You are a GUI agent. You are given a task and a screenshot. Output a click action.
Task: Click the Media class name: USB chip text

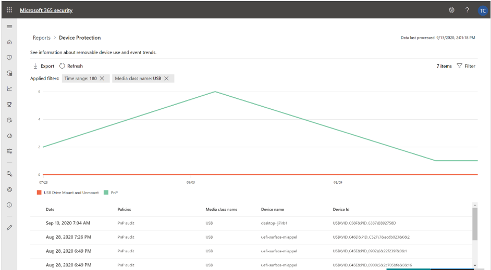pos(138,79)
